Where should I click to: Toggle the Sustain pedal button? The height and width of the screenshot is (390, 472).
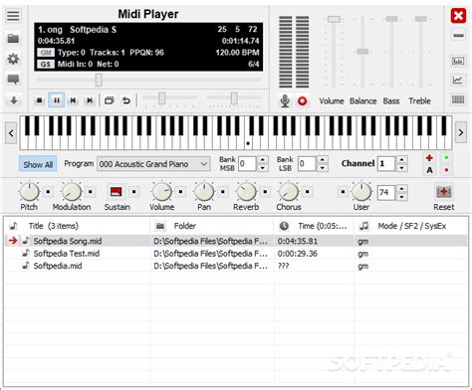[x=116, y=192]
